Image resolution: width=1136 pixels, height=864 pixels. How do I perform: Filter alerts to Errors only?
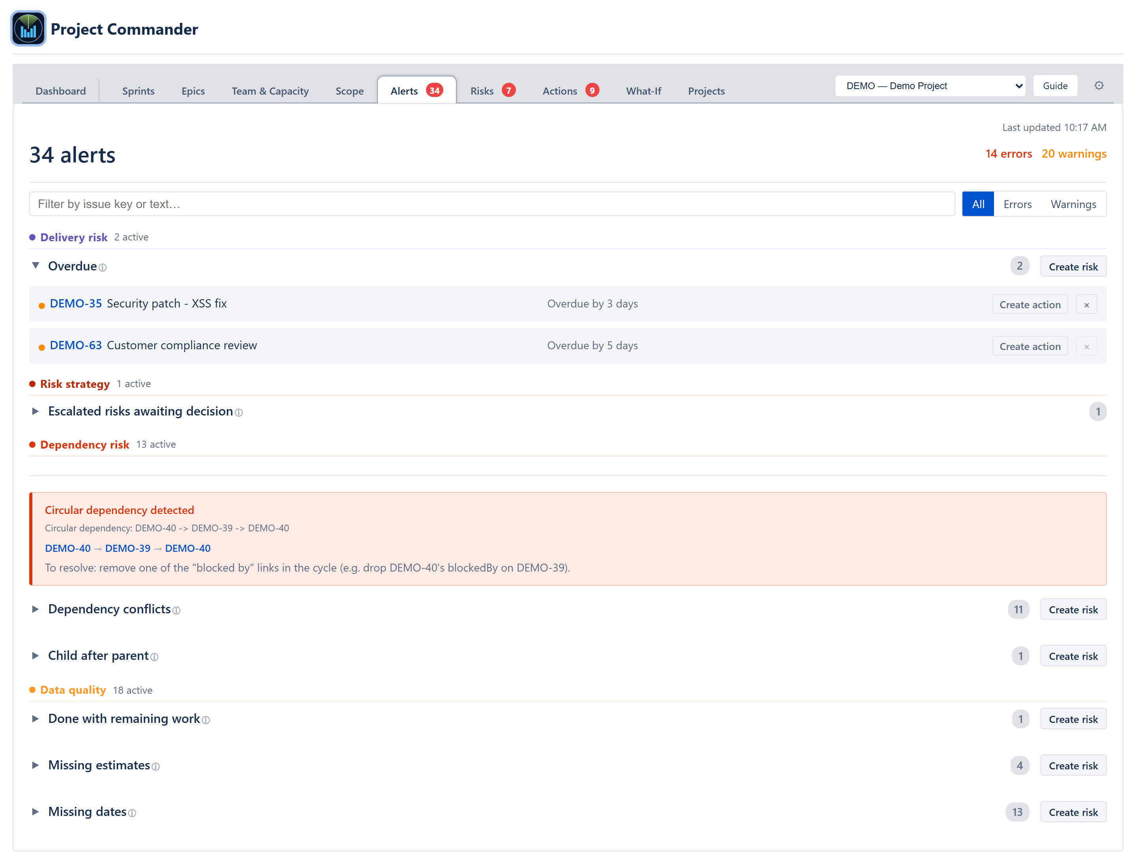[x=1018, y=204]
